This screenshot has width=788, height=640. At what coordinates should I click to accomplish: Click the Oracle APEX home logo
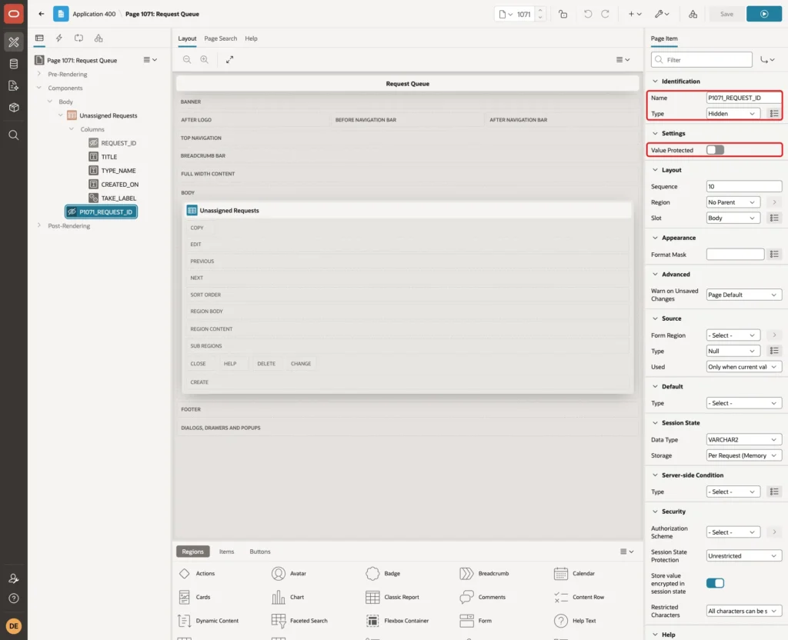14,14
